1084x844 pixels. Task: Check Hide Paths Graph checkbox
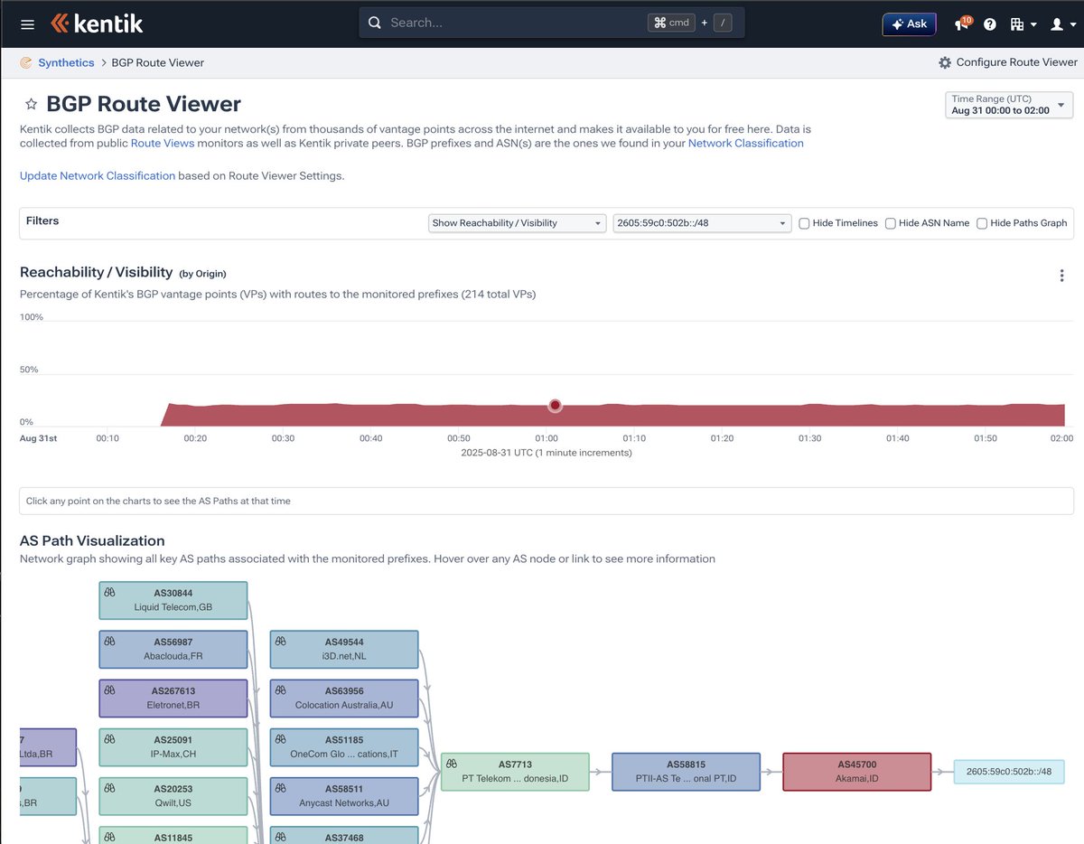coord(982,223)
